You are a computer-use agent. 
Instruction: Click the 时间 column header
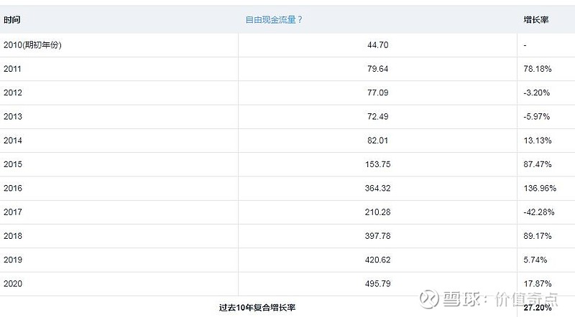click(x=11, y=20)
